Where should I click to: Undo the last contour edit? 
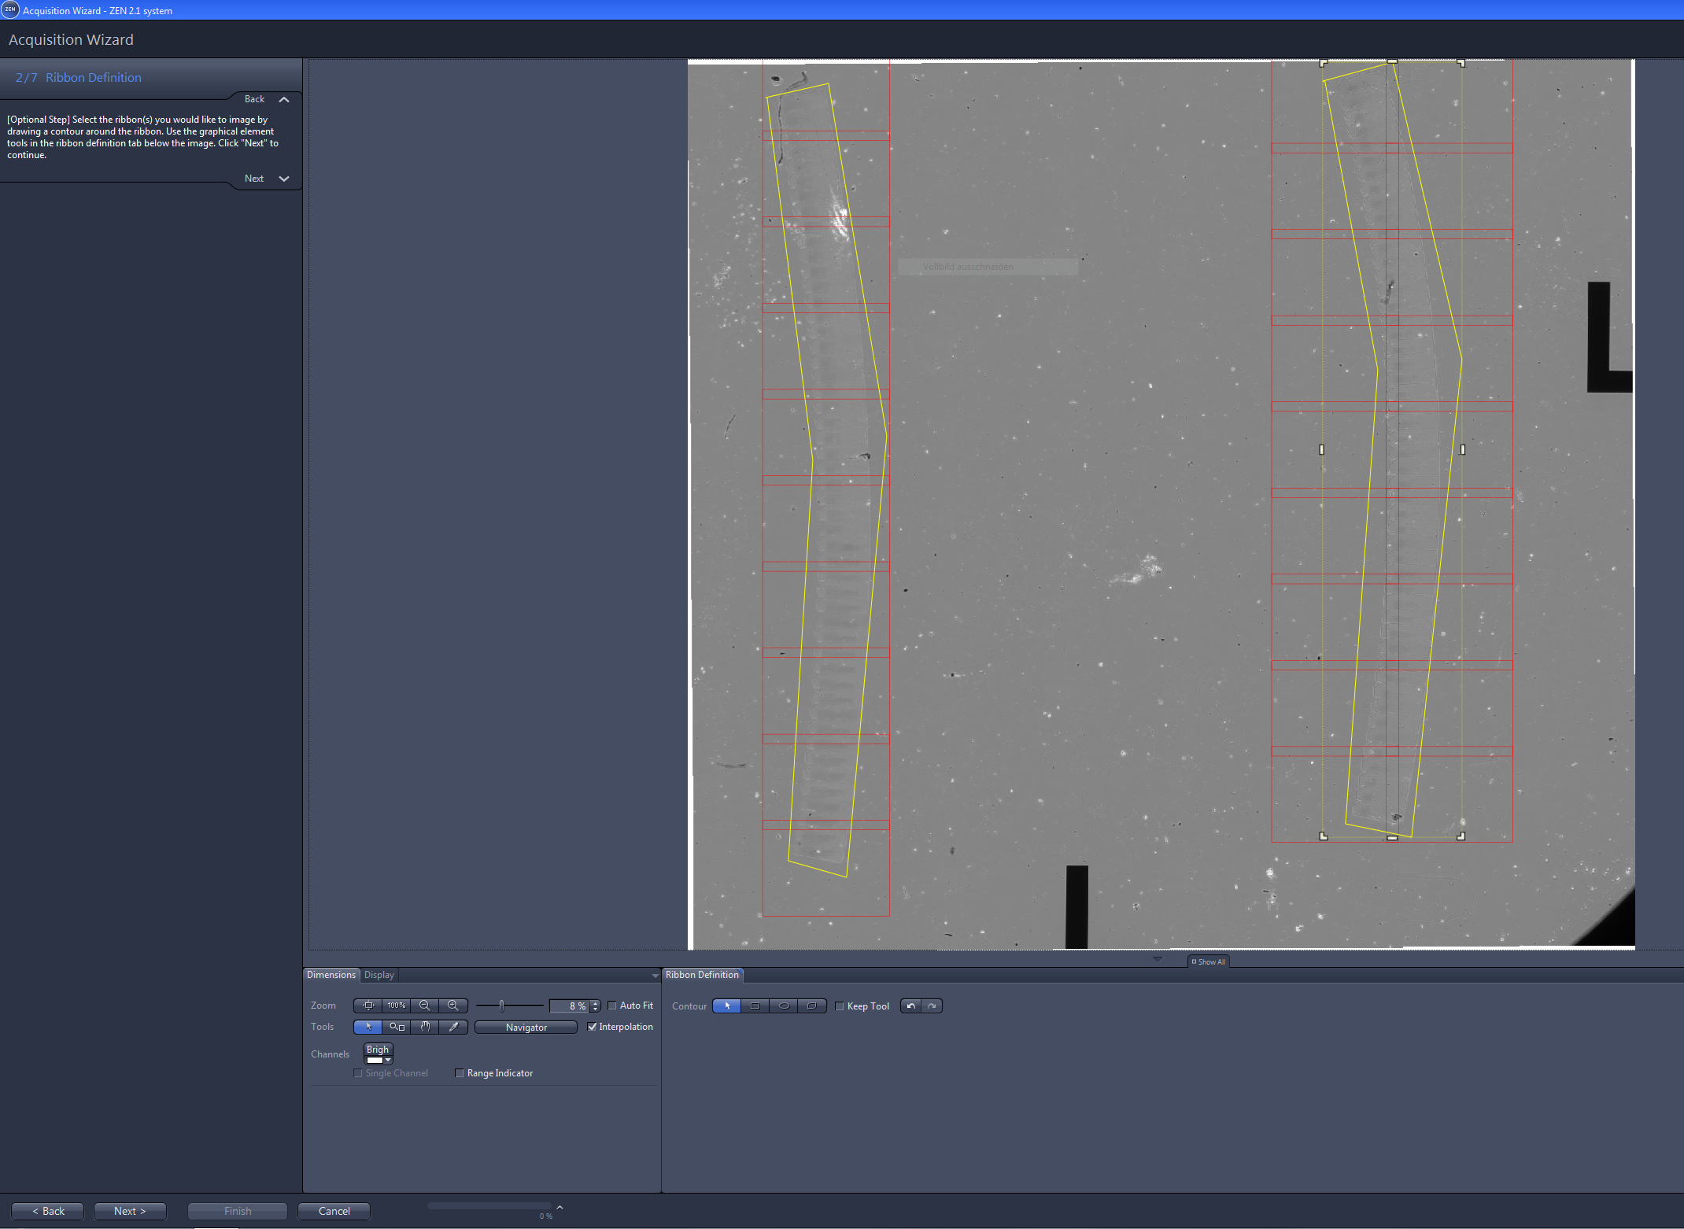pos(910,1006)
